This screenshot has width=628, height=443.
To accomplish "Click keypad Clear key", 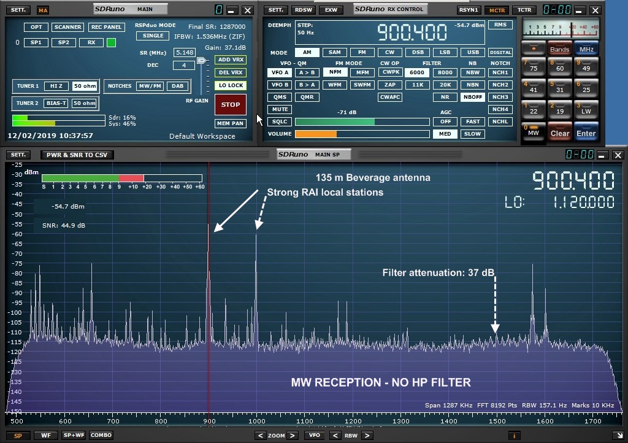I will pos(559,132).
